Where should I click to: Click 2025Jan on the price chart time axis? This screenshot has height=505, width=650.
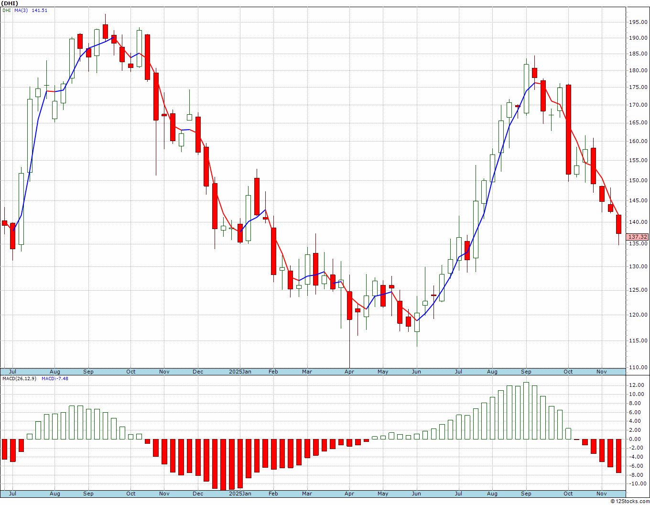click(x=240, y=372)
